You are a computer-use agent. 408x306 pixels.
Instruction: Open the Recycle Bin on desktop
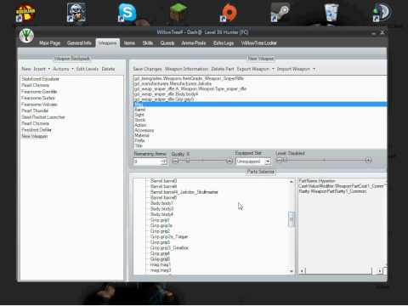pyautogui.click(x=331, y=13)
